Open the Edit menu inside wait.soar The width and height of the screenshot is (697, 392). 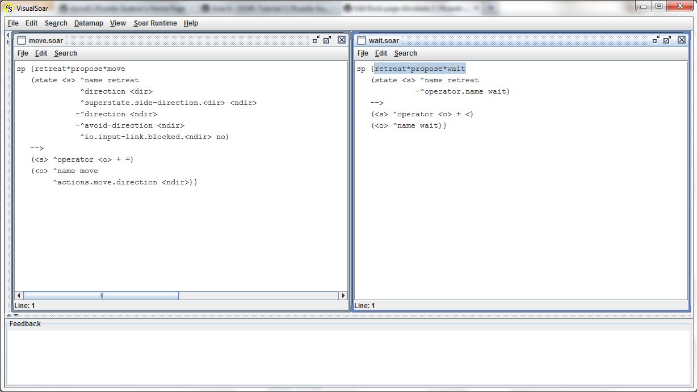tap(381, 53)
